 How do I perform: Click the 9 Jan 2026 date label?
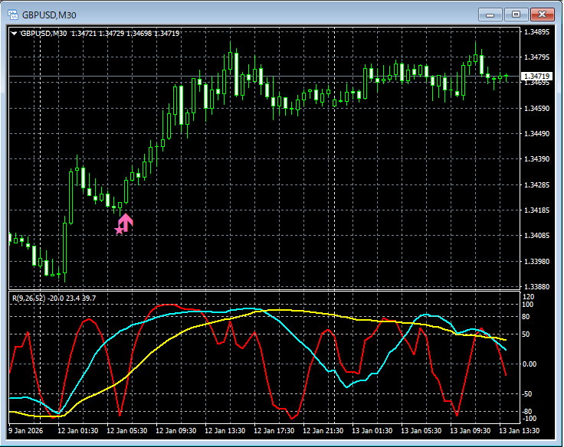(27, 431)
